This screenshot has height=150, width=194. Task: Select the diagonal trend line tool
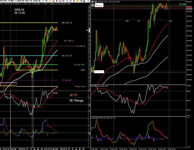click(x=67, y=1)
